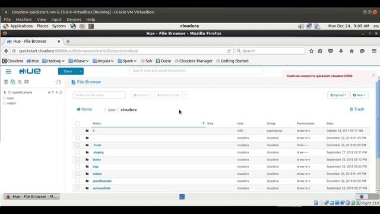This screenshot has height=214, width=380.
Task: Open a new Firefox tab
Action: coord(68,42)
